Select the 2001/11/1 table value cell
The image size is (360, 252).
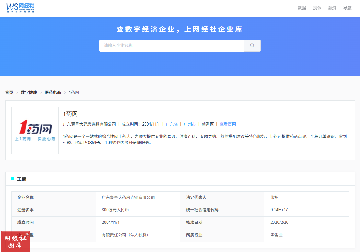tap(138, 223)
